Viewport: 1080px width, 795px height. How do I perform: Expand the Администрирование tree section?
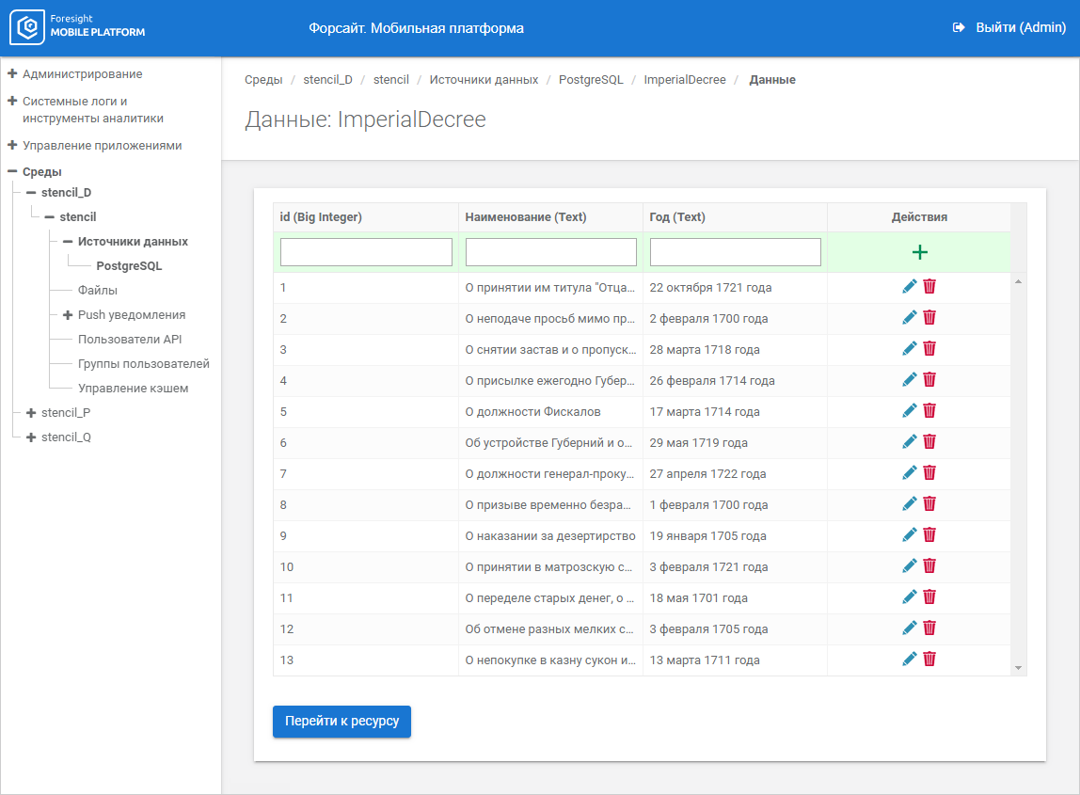(12, 73)
